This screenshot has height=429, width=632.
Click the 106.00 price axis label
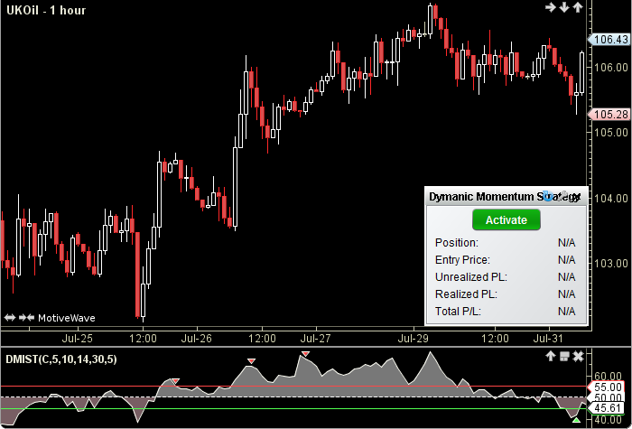coord(610,67)
